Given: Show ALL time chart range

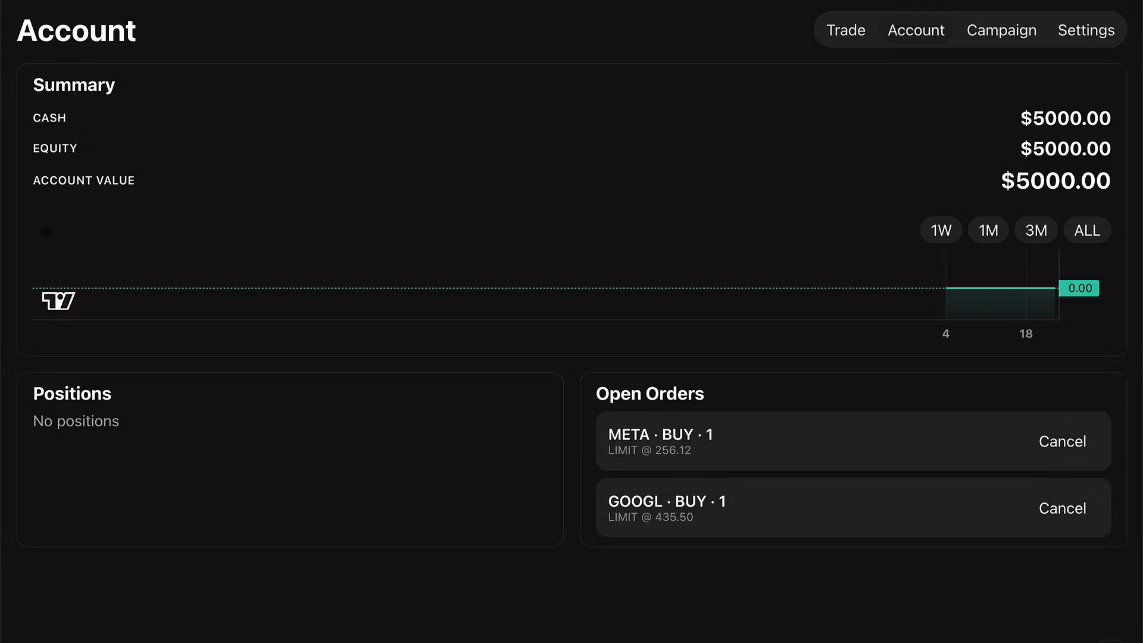Looking at the screenshot, I should (x=1086, y=230).
